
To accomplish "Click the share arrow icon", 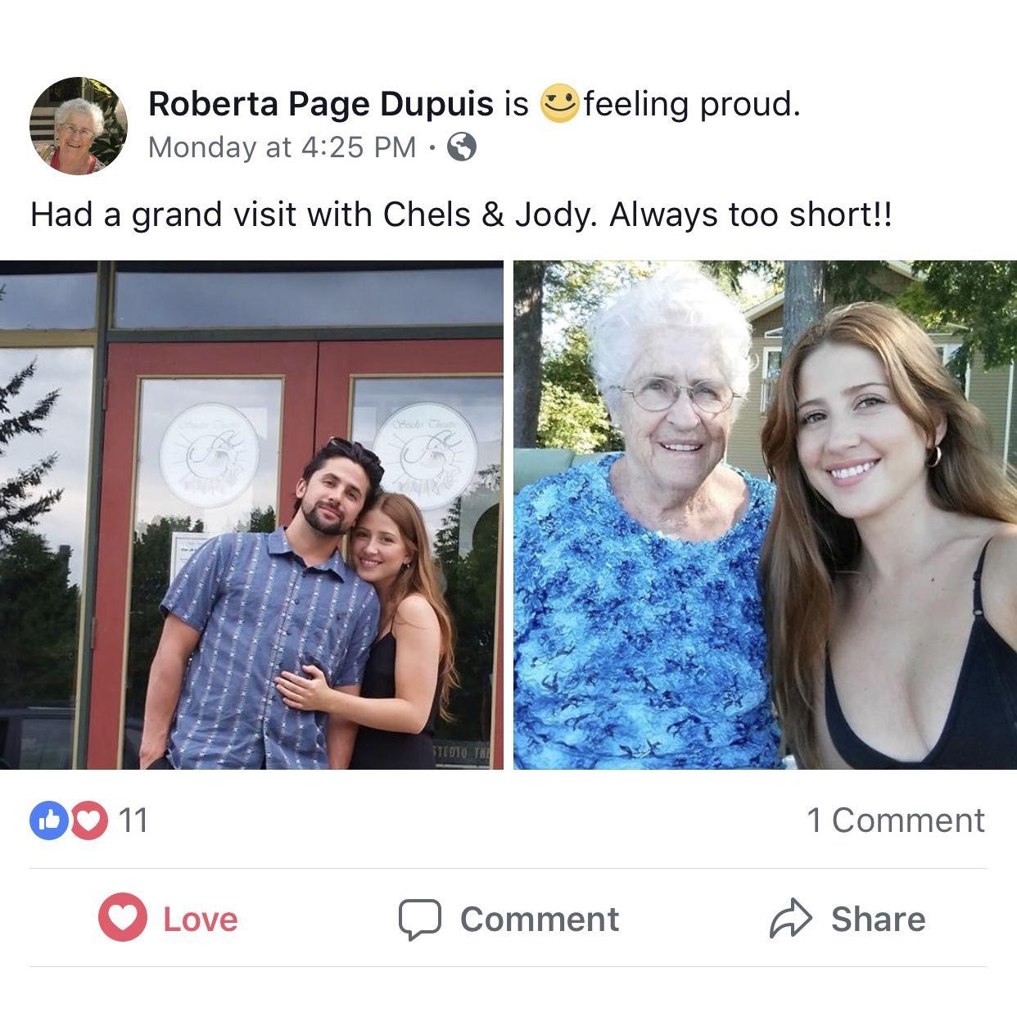I will 790,919.
